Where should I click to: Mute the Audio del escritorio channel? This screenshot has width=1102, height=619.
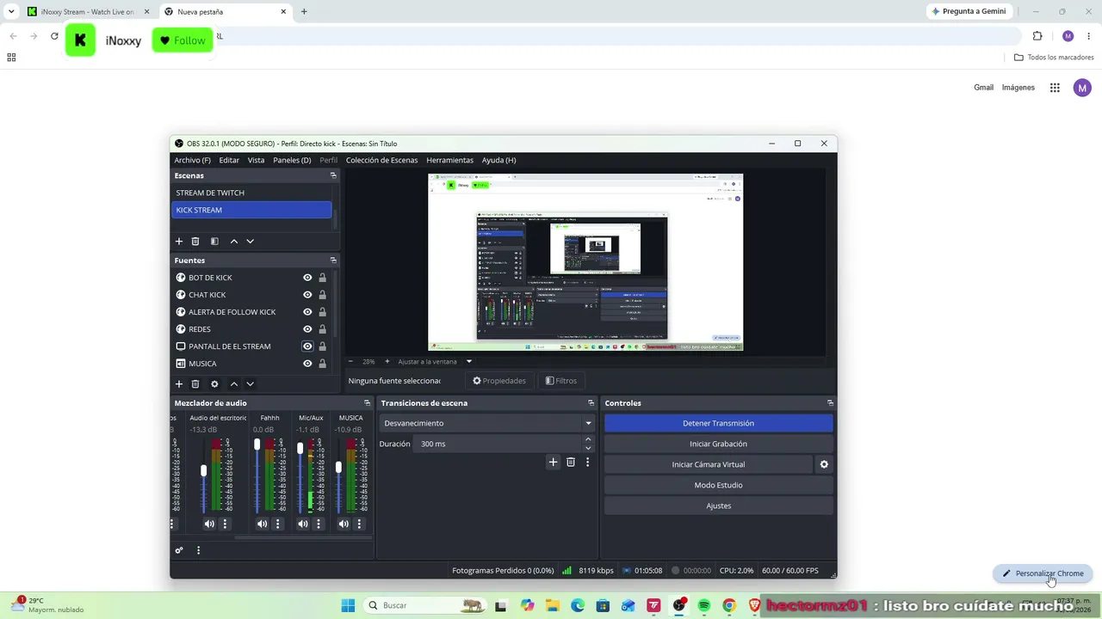point(209,524)
